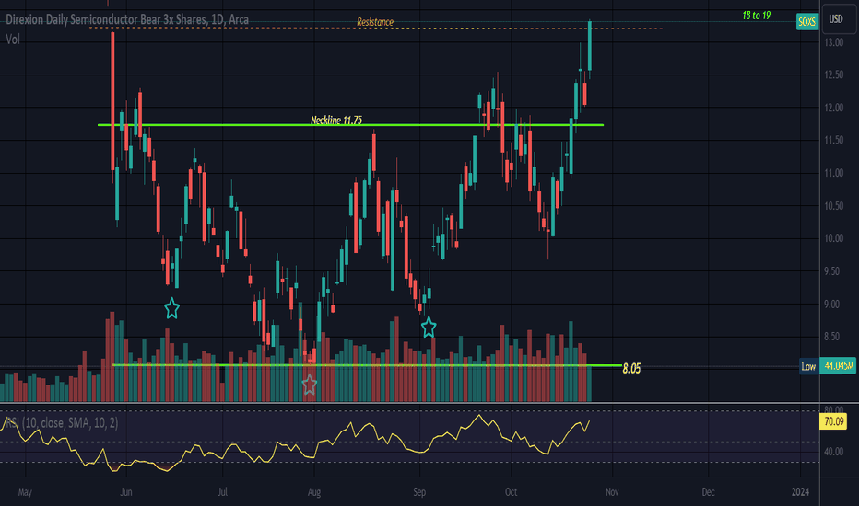Click the 12.00 price axis label
This screenshot has width=859, height=506.
pos(834,108)
